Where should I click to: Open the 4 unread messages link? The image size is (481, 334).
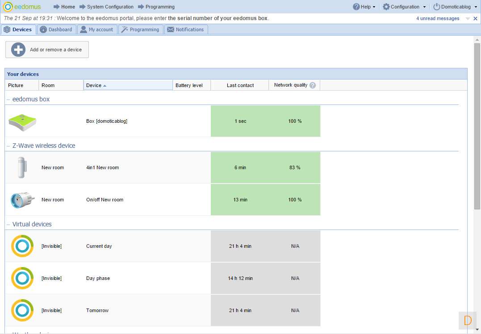point(438,19)
